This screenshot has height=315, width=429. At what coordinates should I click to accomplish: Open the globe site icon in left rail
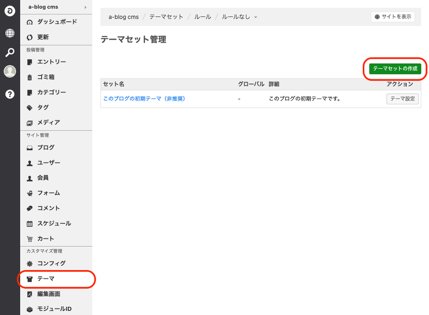10,33
